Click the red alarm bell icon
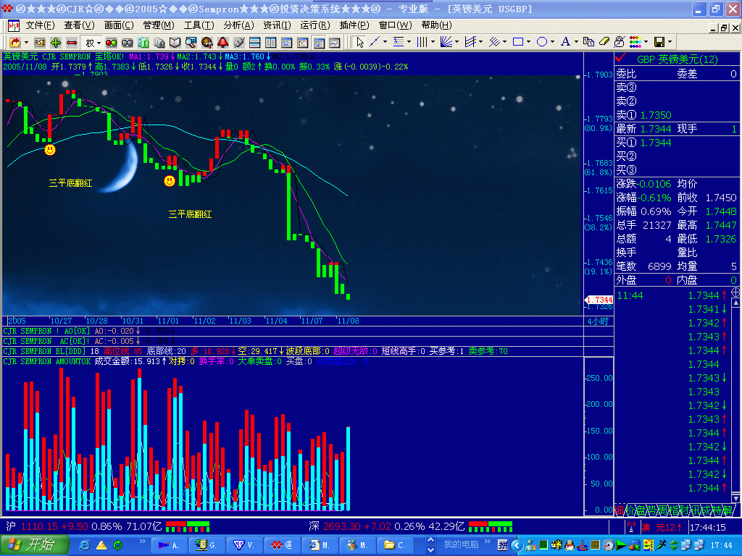742x556 pixels. point(223,43)
